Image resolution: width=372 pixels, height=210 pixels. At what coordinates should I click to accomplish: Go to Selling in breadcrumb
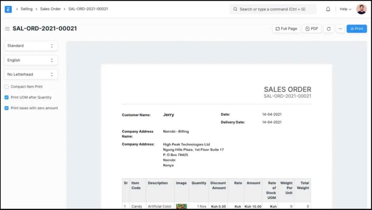click(x=27, y=9)
